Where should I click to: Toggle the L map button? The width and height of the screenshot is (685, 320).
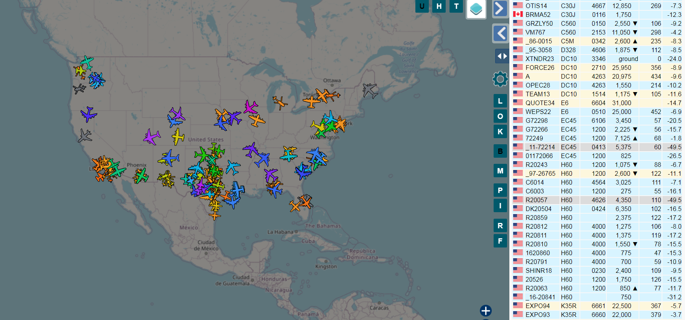tap(500, 101)
